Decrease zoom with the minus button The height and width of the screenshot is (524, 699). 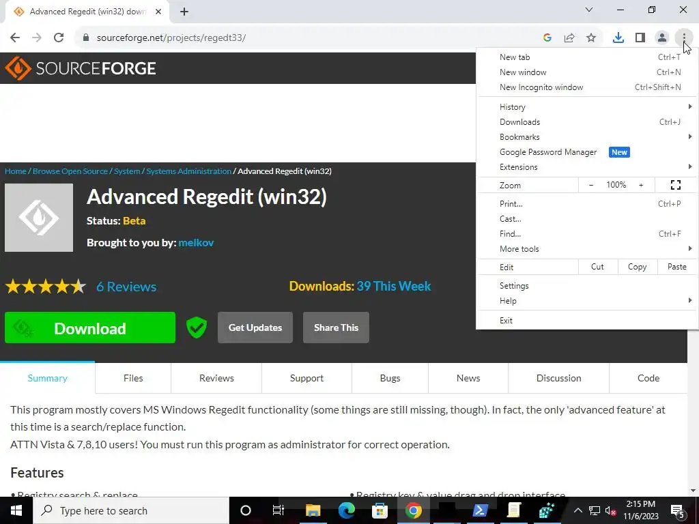591,185
